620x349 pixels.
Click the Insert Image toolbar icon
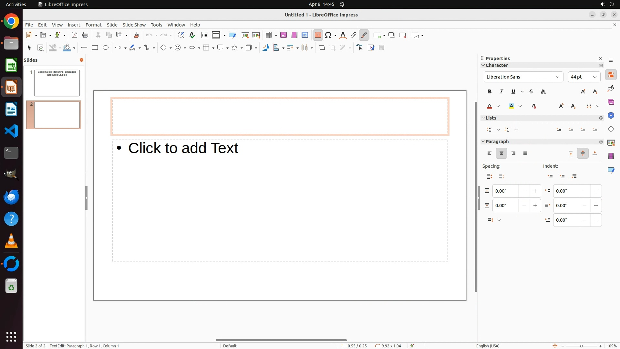(284, 35)
